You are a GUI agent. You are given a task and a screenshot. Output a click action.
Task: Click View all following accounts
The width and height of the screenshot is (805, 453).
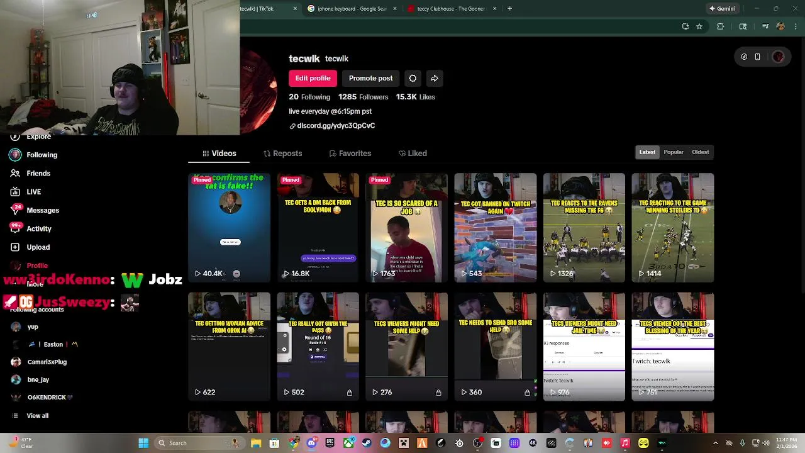(37, 416)
